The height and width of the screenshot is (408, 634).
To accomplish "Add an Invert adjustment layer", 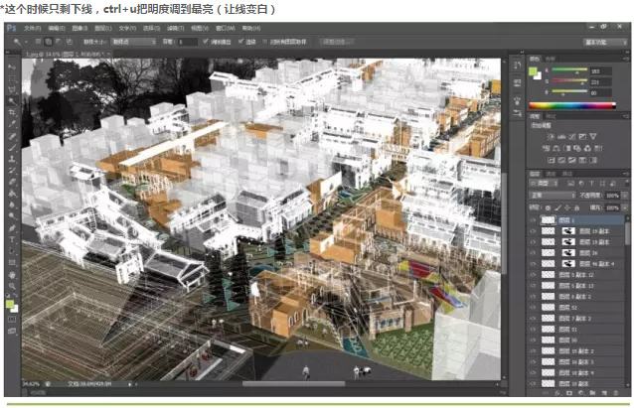I will click(x=551, y=160).
